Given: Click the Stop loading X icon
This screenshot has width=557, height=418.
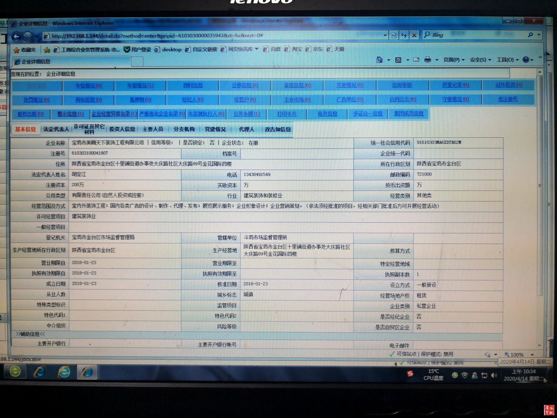Looking at the screenshot, I should (x=414, y=35).
